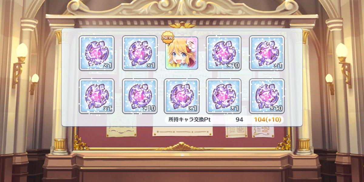Tap the previous point value 94
Image resolution: width=364 pixels, height=182 pixels.
(239, 120)
